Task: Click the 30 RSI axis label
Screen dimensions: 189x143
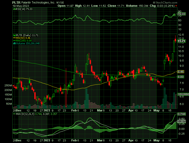Action: [x=180, y=25]
